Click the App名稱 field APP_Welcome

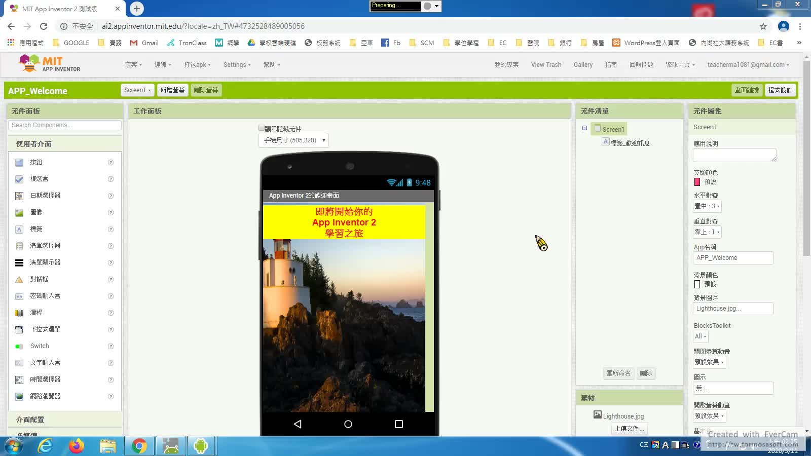click(733, 258)
